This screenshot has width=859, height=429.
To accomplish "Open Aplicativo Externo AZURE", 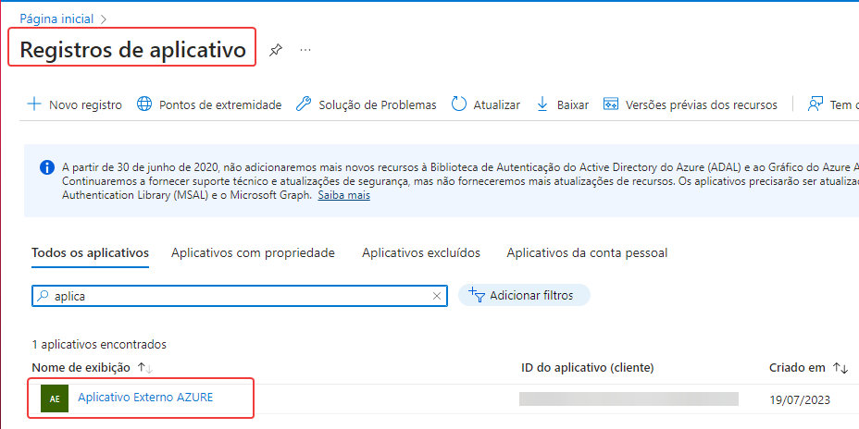I will pyautogui.click(x=145, y=398).
